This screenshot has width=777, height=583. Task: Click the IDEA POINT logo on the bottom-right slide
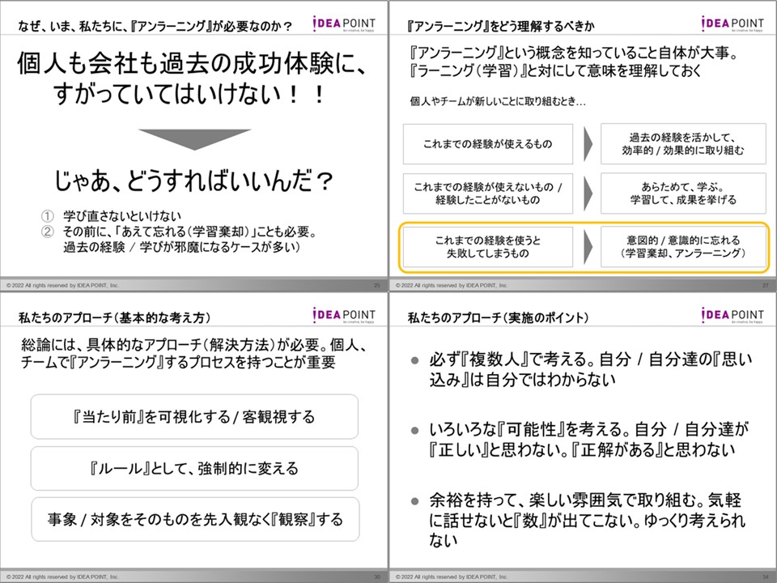coord(732,316)
